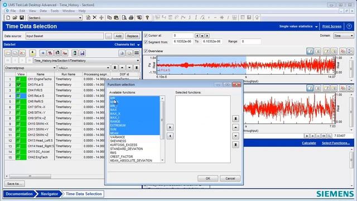Click the Copy toolbar icon
Image resolution: width=357 pixels, height=201 pixels.
pyautogui.click(x=109, y=17)
